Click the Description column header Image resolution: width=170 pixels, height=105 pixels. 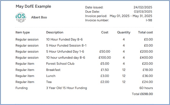(55, 32)
